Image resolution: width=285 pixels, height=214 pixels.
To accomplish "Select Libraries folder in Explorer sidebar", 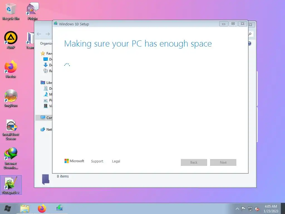I will [43, 82].
